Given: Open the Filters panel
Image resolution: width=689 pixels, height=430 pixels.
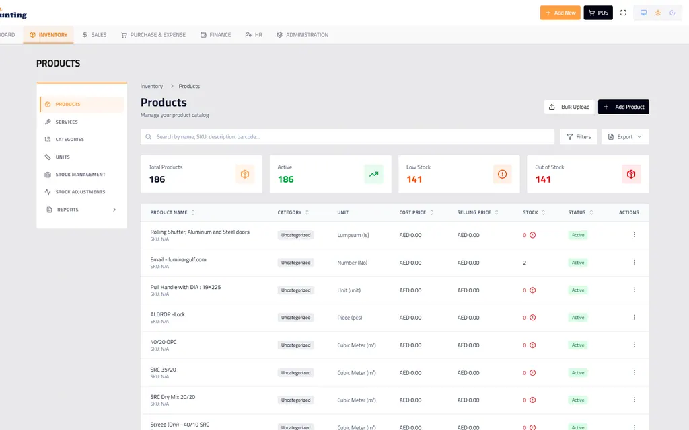Looking at the screenshot, I should [579, 137].
